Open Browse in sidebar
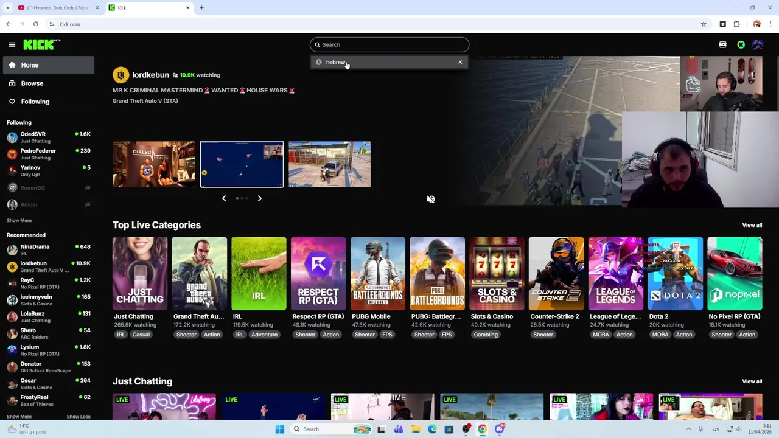This screenshot has height=438, width=779. (x=47, y=83)
